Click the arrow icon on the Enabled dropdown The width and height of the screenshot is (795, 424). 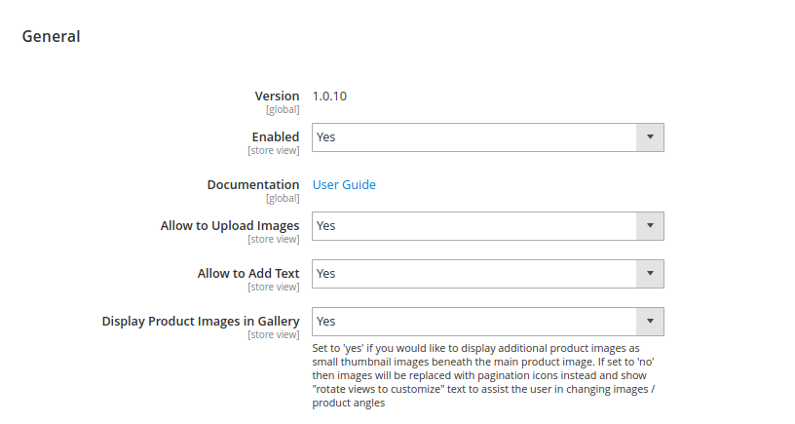(x=650, y=136)
